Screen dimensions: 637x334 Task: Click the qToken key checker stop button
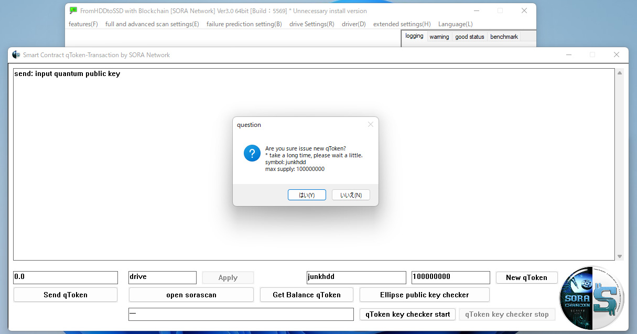pos(507,314)
